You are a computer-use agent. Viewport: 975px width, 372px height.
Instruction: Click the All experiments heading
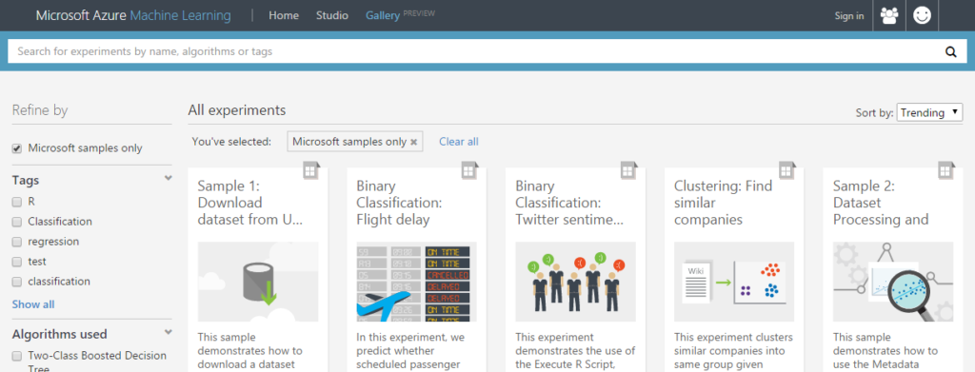click(x=237, y=110)
